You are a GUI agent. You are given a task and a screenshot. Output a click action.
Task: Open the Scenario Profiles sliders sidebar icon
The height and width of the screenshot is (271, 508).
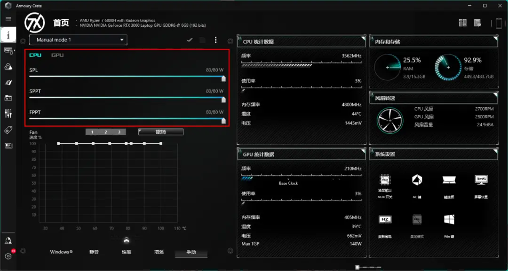[x=8, y=114]
